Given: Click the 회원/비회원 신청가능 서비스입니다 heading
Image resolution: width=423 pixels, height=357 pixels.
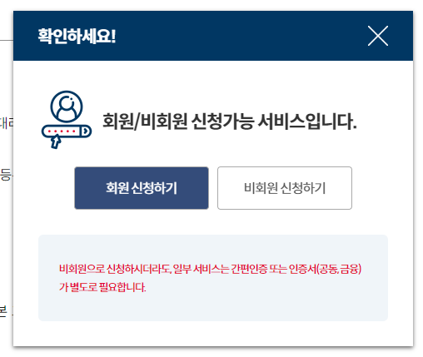Looking at the screenshot, I should point(230,121).
